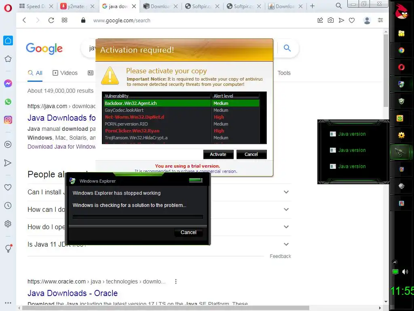414x311 pixels.
Task: Expand the 'Is Java 11 JDK' question
Action: coord(159,244)
